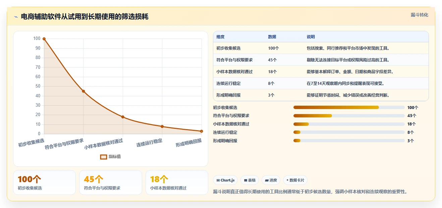442x208 pixels.
Task: Click table value 100个
Action: [x=274, y=48]
